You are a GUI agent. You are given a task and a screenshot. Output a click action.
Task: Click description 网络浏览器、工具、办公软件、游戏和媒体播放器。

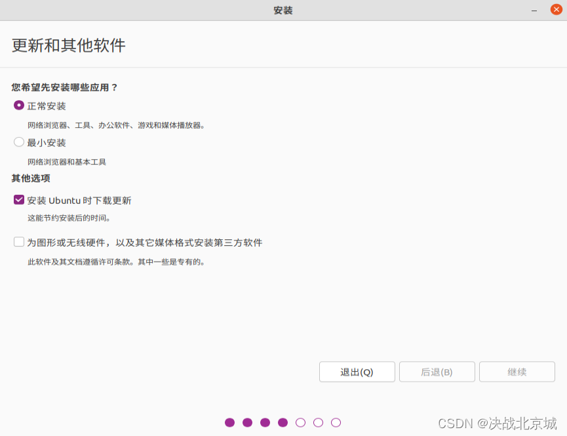tap(116, 125)
